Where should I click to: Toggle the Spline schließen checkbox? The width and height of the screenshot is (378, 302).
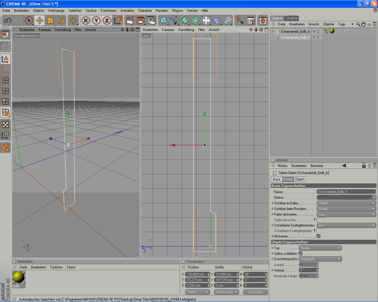(300, 254)
